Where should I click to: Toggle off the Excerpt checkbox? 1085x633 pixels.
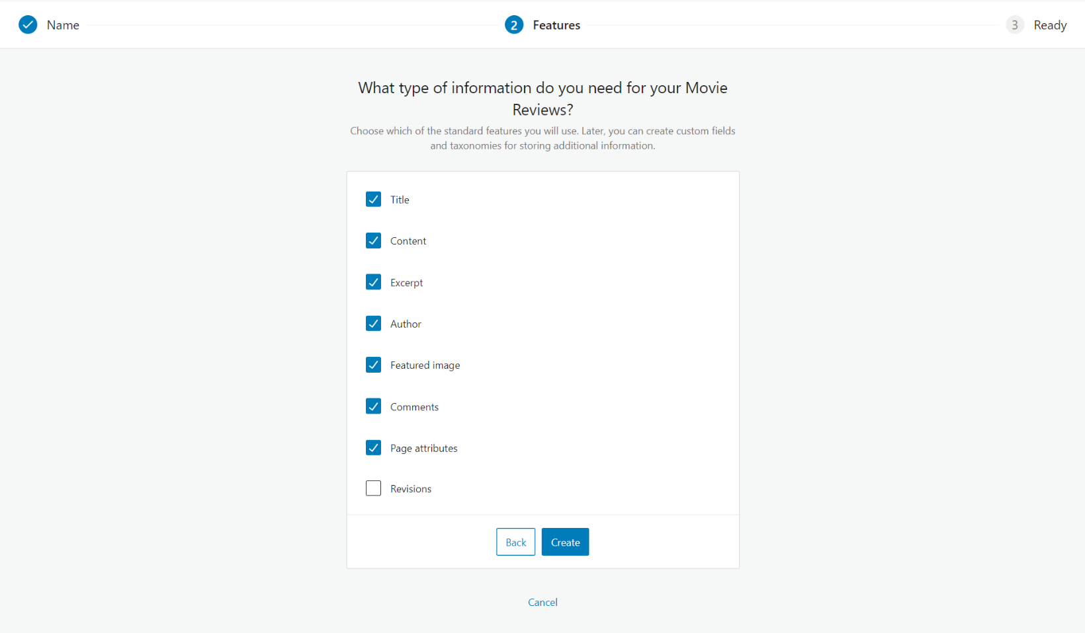(373, 282)
